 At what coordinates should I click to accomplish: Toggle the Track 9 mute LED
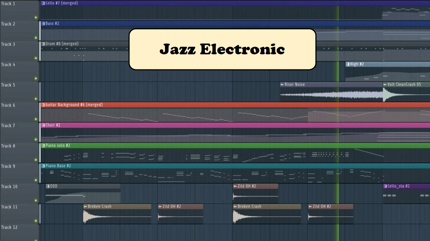[x=36, y=180]
